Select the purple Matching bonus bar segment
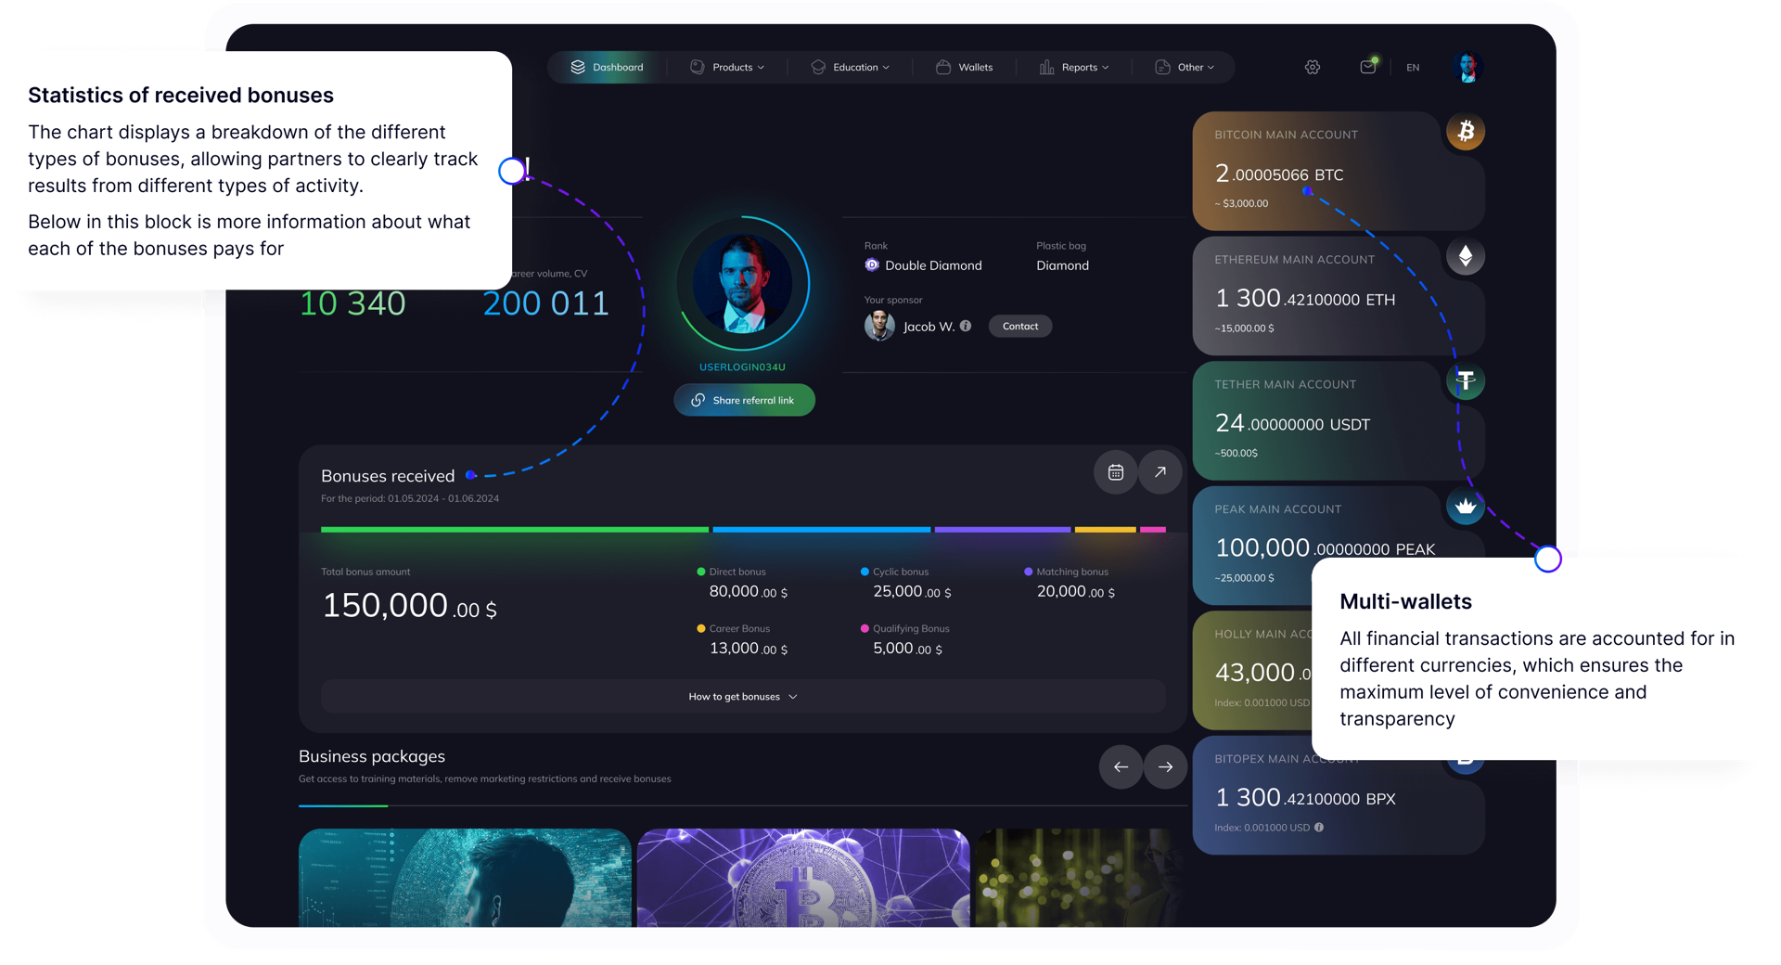1781x965 pixels. pyautogui.click(x=1003, y=530)
